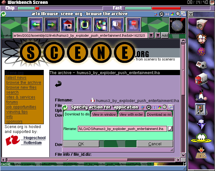This screenshot has height=171, width=215.
Task: Open Hogeschool Rotterdam sponsor link
Action: tap(25, 140)
